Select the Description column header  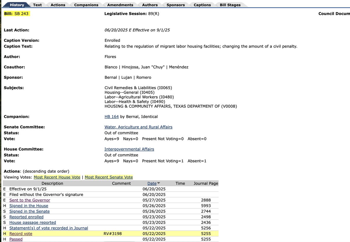52,183
